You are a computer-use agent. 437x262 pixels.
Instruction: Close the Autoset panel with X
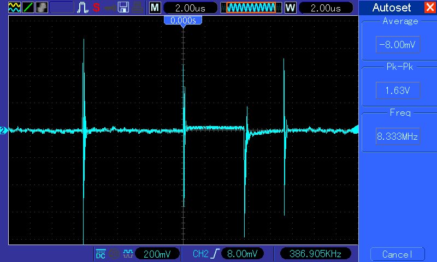[430, 7]
